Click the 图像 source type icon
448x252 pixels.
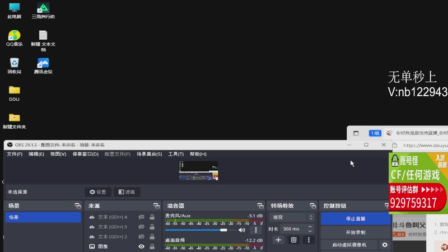tap(92, 246)
